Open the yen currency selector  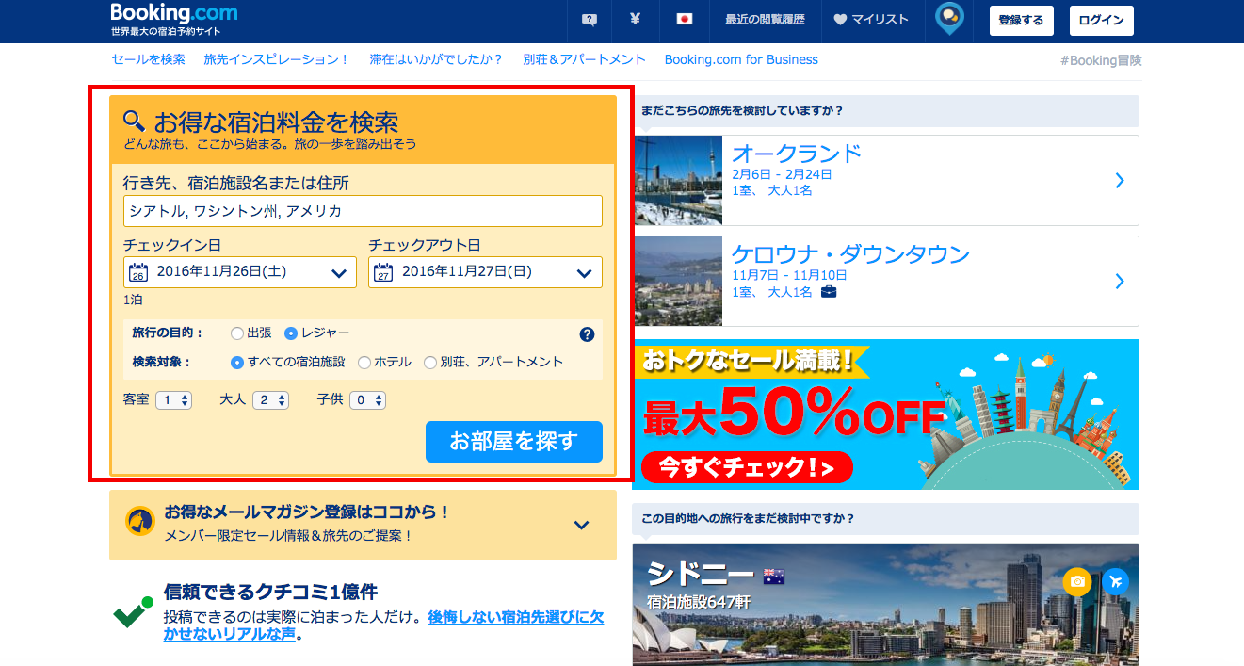coord(635,20)
